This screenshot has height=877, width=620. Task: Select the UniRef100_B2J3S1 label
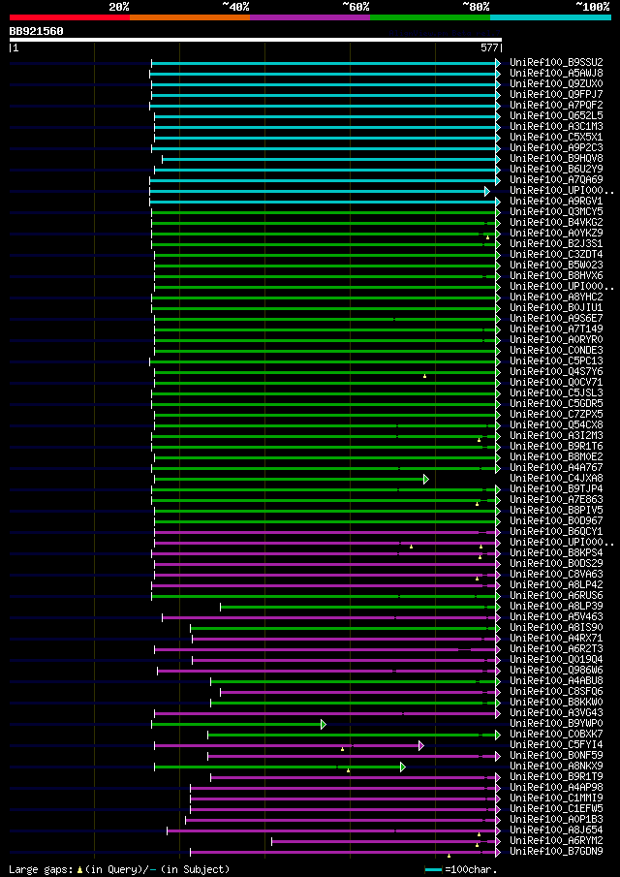click(556, 244)
